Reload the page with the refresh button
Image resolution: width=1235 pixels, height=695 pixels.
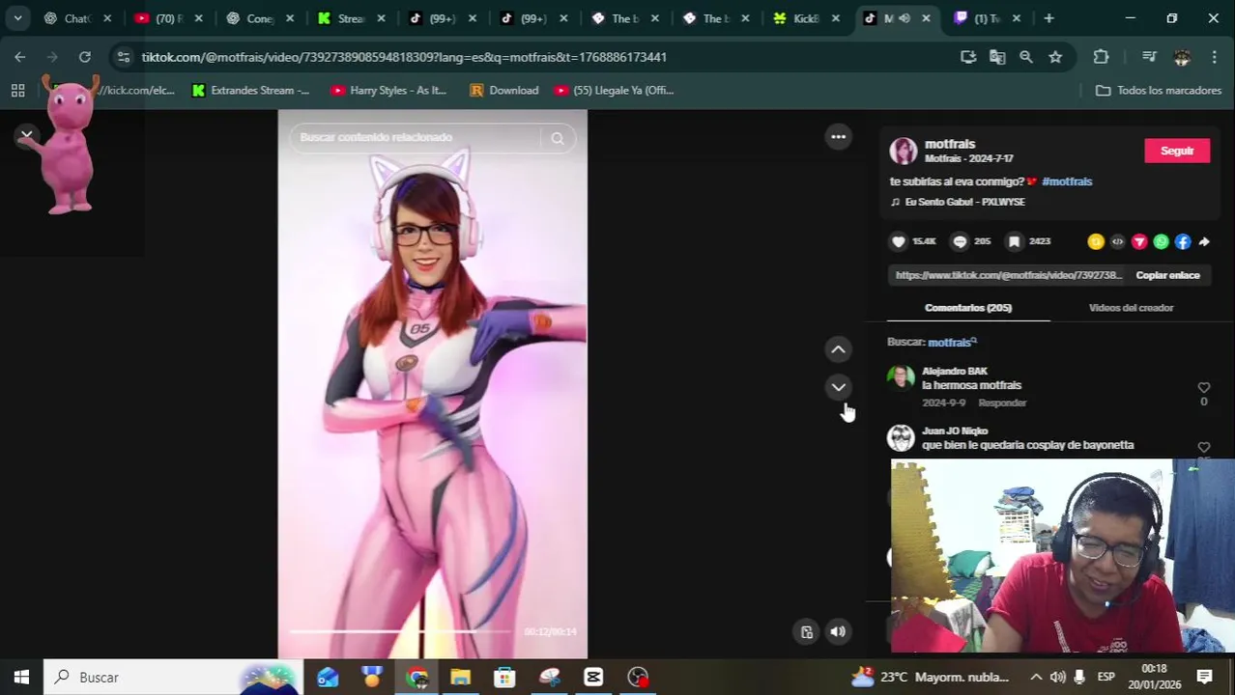point(85,57)
